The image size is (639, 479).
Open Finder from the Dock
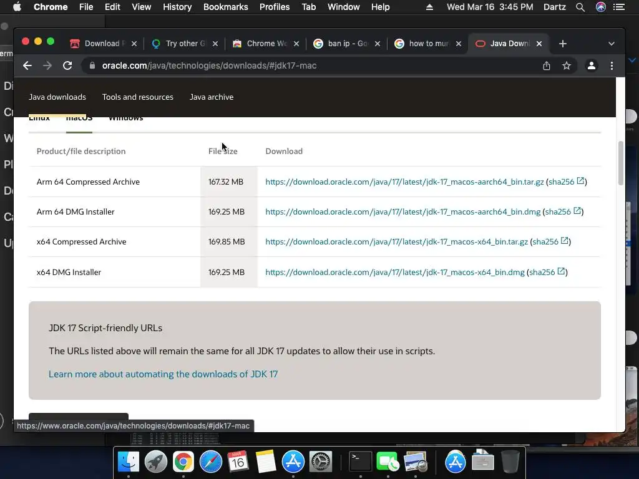pyautogui.click(x=128, y=462)
